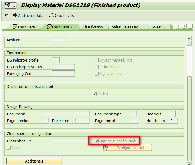Image resolution: width=195 pixels, height=165 pixels.
Task: Click the Doc.vers. field
Action: (173, 114)
